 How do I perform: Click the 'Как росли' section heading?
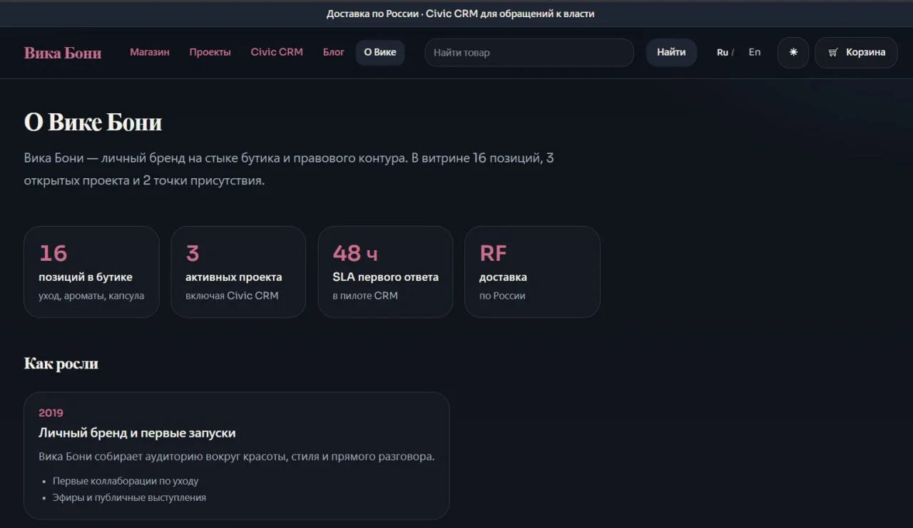[61, 363]
